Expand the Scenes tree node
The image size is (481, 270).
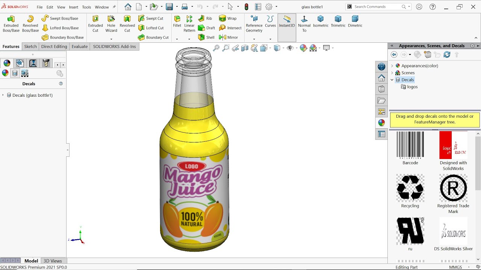(x=392, y=73)
